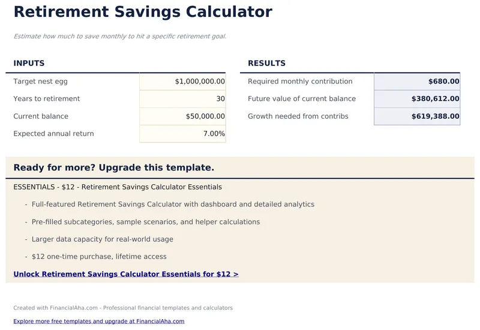Click the INPUTS section header
The height and width of the screenshot is (330, 480).
coord(29,64)
